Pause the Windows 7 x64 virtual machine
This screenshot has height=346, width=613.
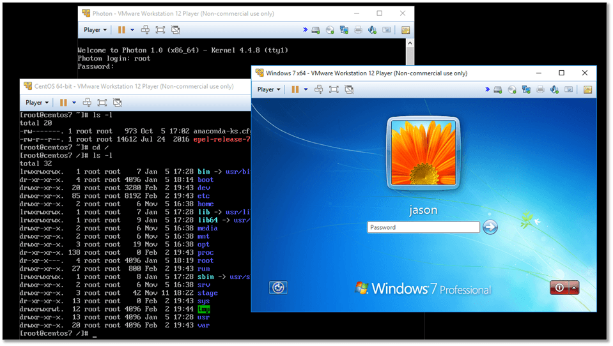pos(295,89)
